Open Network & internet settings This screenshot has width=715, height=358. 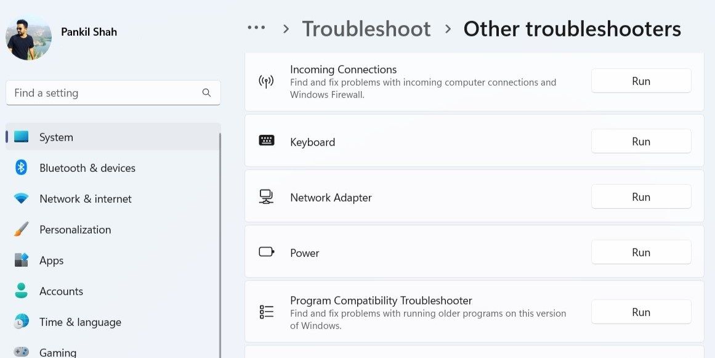pos(85,198)
